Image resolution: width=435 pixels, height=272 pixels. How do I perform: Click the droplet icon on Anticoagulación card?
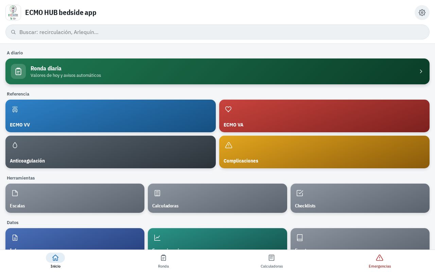point(15,145)
